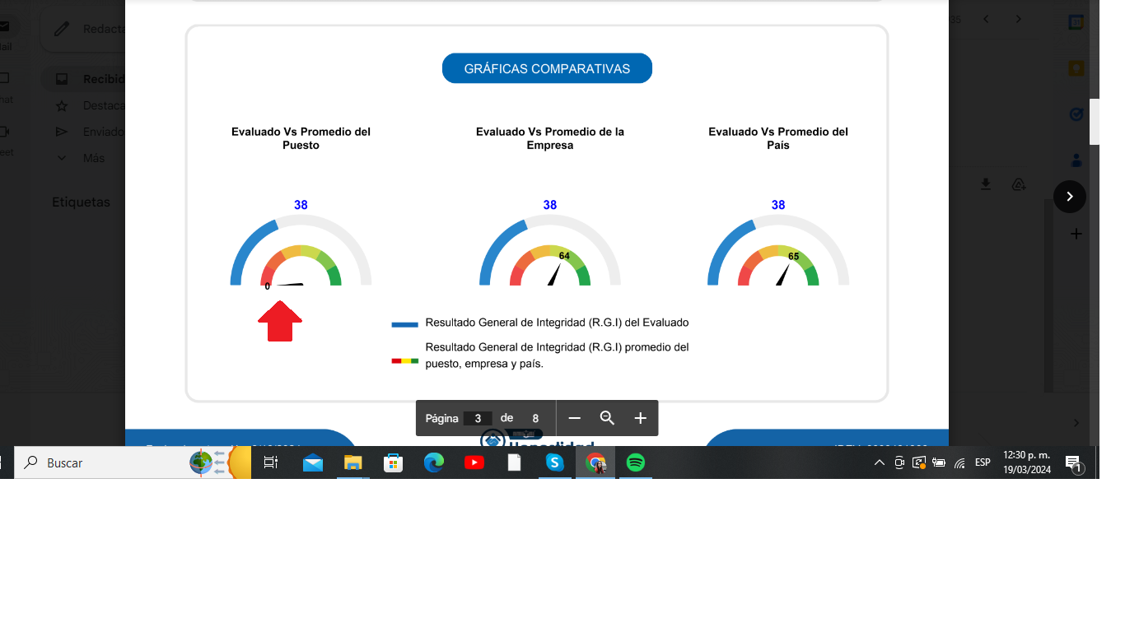Show hidden system tray icons

pyautogui.click(x=879, y=463)
